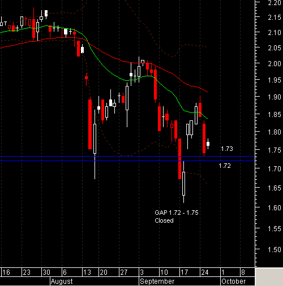Click the August month label
Screen dimensions: 283x286
point(62,281)
